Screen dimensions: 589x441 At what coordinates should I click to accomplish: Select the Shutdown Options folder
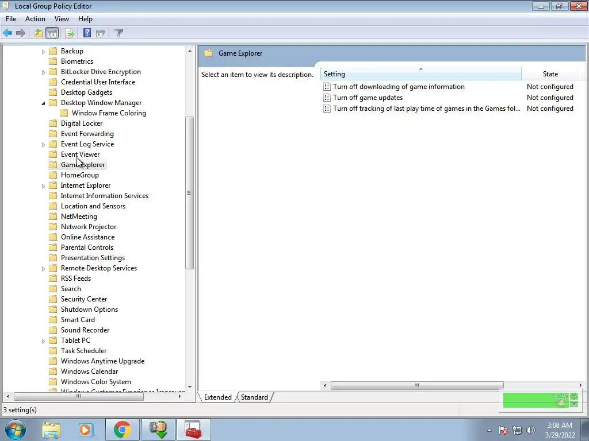[89, 310]
